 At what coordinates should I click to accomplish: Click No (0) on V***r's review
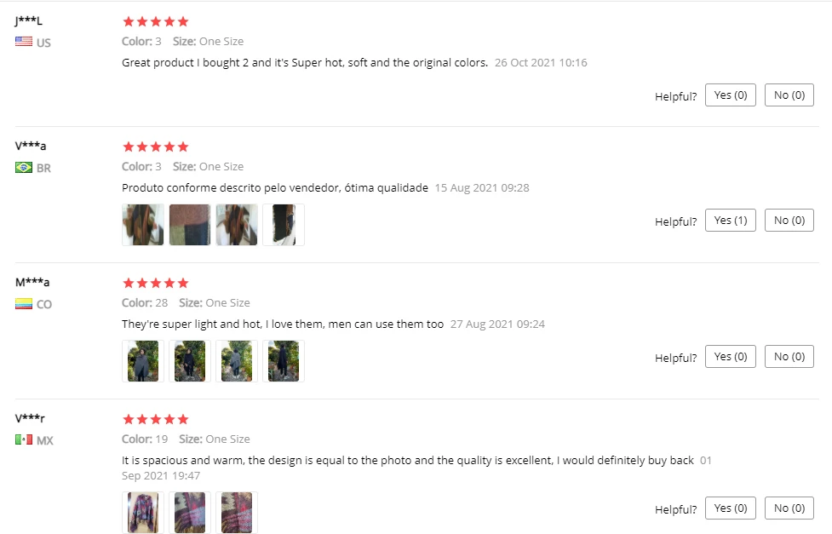tap(789, 508)
